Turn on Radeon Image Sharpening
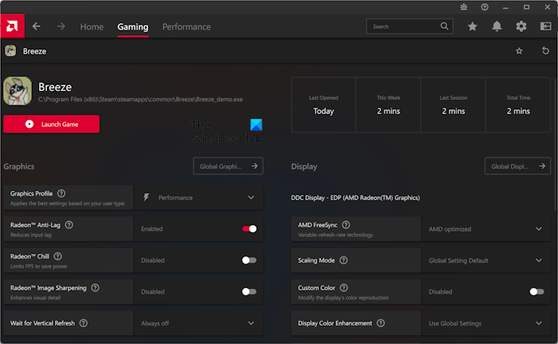Screen dimensions: 558x344 (250, 291)
